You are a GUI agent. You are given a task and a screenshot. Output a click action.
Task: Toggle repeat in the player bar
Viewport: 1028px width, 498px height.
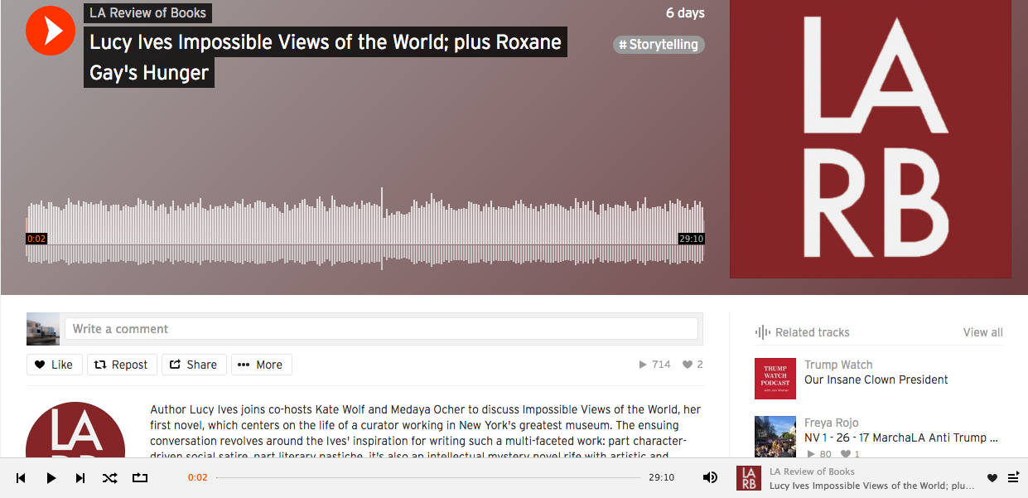[x=139, y=478]
